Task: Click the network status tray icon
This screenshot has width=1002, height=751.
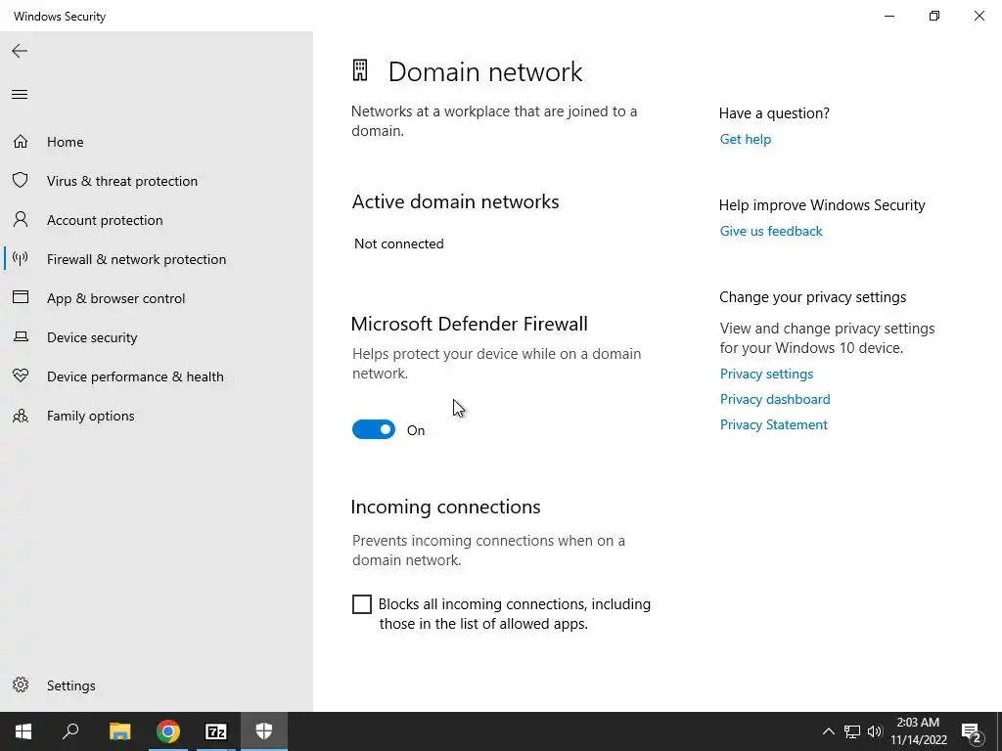Action: [852, 731]
